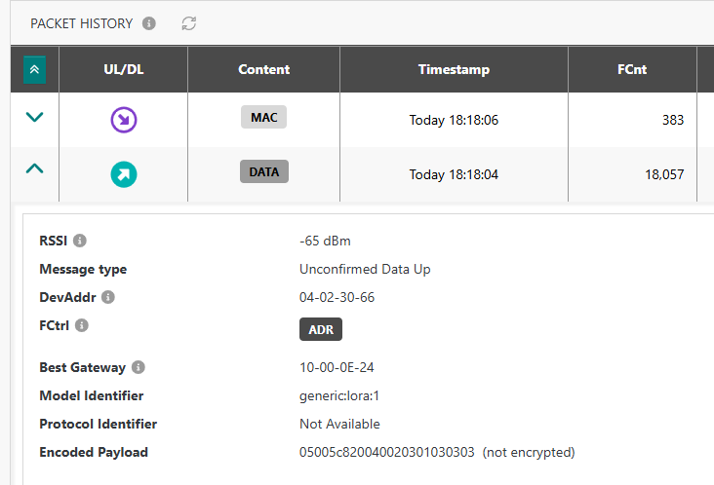
Task: Sort by the FCnt column header
Action: tap(632, 69)
